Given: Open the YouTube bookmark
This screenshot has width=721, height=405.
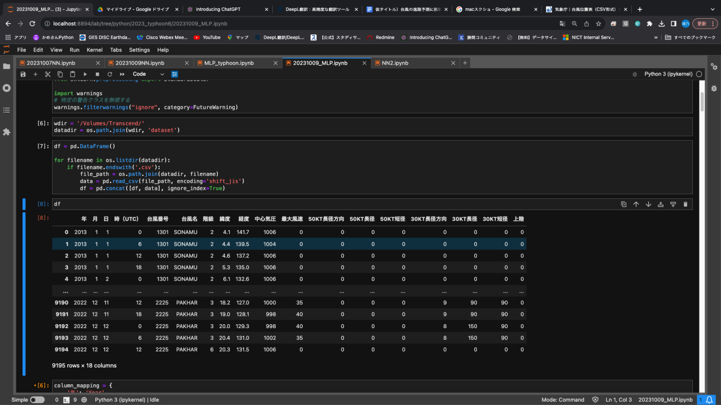Looking at the screenshot, I should pyautogui.click(x=207, y=37).
